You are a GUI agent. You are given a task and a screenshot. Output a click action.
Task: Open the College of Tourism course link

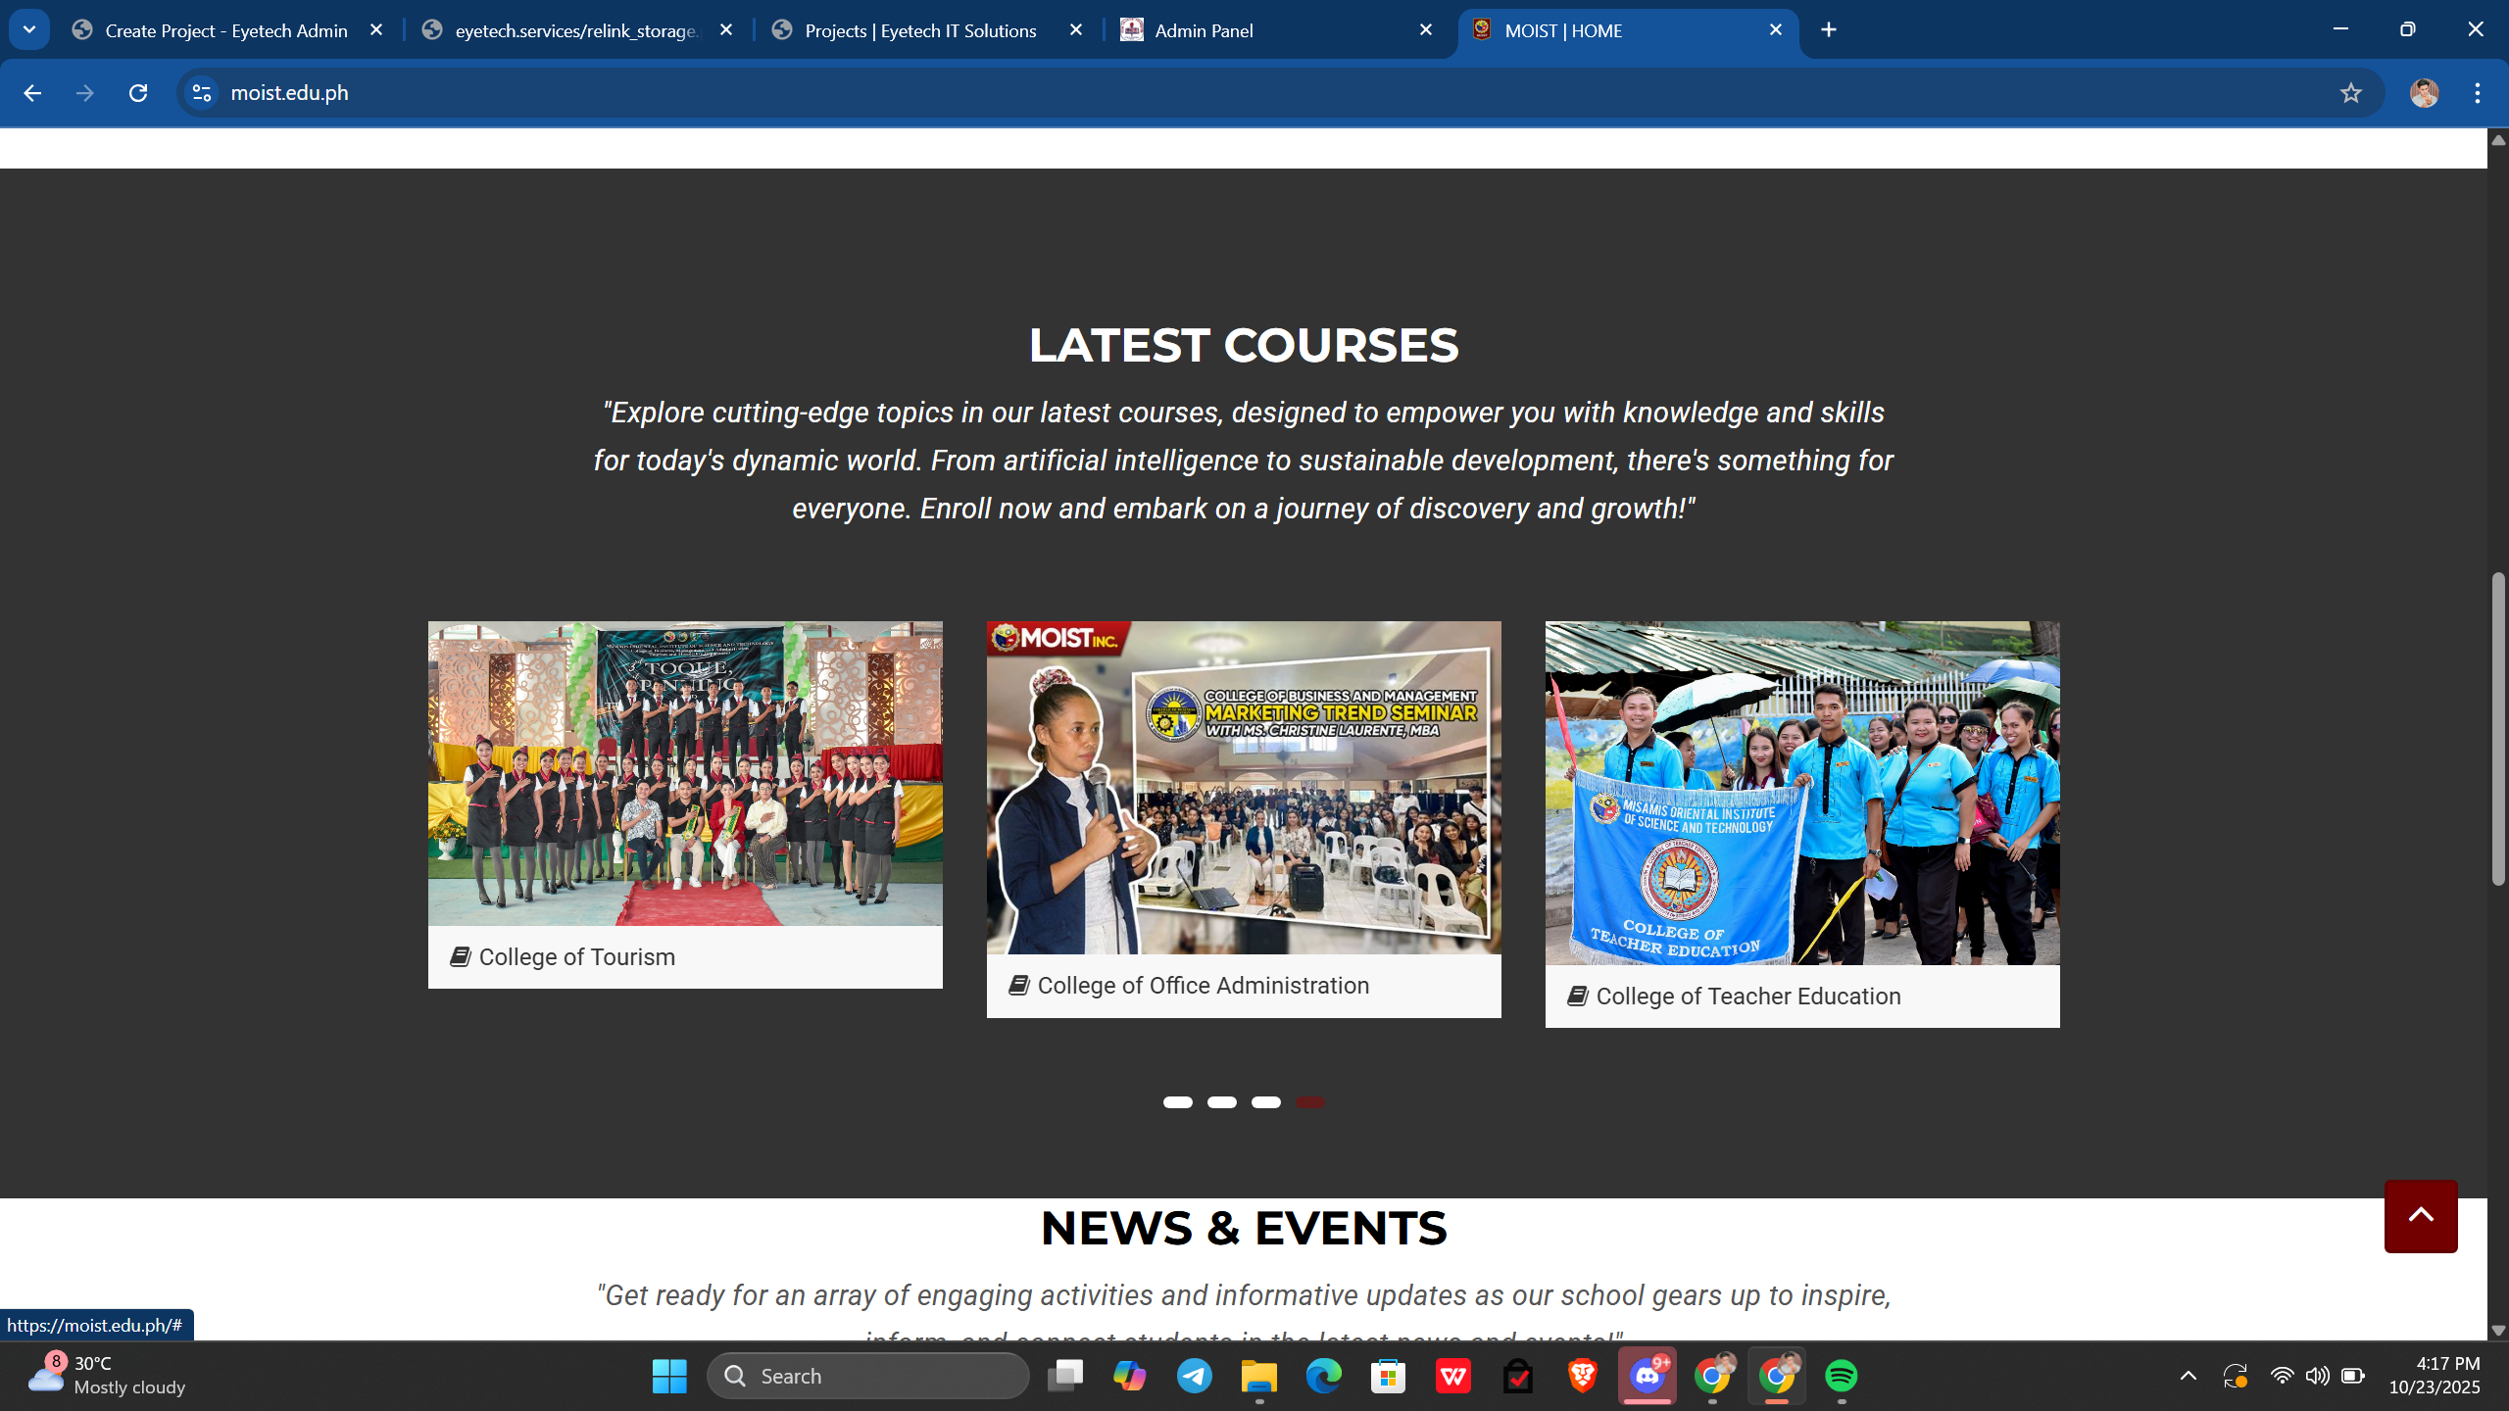(576, 957)
